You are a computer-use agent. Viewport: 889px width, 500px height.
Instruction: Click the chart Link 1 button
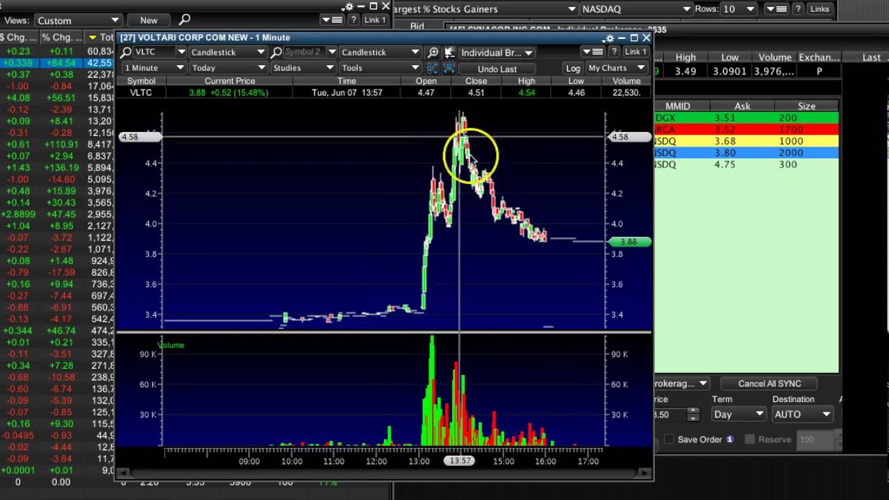(635, 52)
